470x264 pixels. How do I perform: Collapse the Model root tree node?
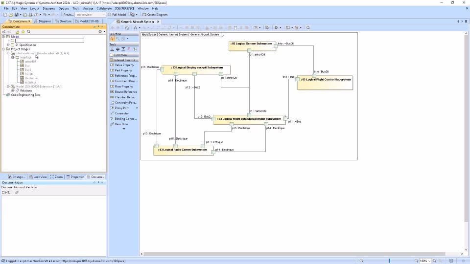pyautogui.click(x=3, y=37)
